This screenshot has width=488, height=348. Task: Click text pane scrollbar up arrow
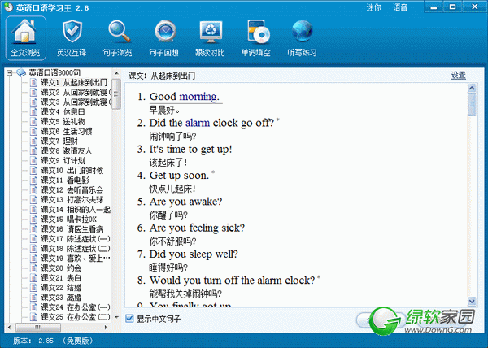tap(472, 89)
